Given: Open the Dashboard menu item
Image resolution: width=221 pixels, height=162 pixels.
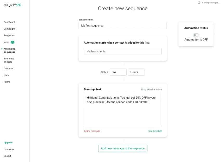Looking at the screenshot, I should (x=9, y=22).
